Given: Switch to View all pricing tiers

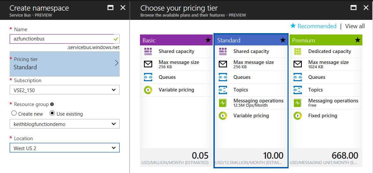Looking at the screenshot, I should [x=355, y=26].
